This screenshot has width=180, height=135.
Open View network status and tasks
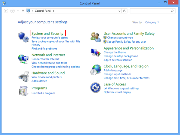point(49,63)
